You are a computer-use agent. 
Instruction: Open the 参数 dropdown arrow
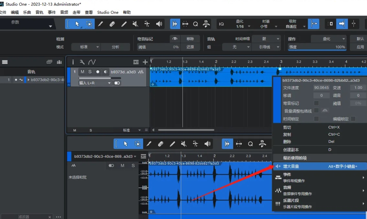[x=50, y=26]
